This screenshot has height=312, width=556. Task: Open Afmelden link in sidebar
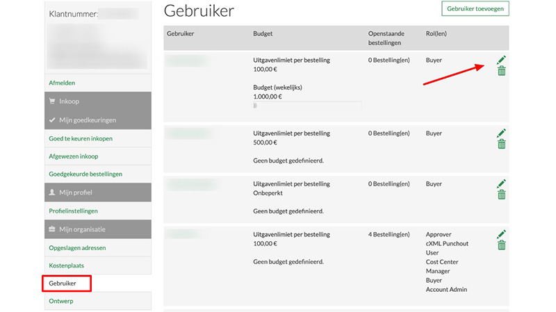(62, 83)
